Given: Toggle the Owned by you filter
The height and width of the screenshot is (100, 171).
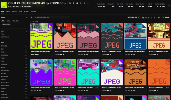Looking at the screenshot, I should coord(6,24).
